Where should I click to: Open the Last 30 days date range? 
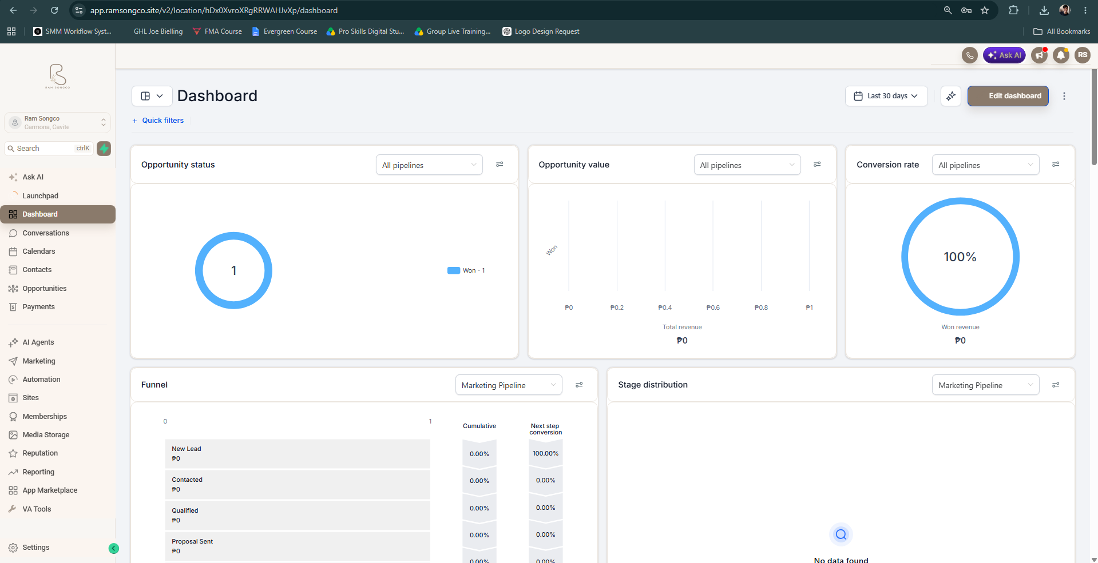[886, 96]
